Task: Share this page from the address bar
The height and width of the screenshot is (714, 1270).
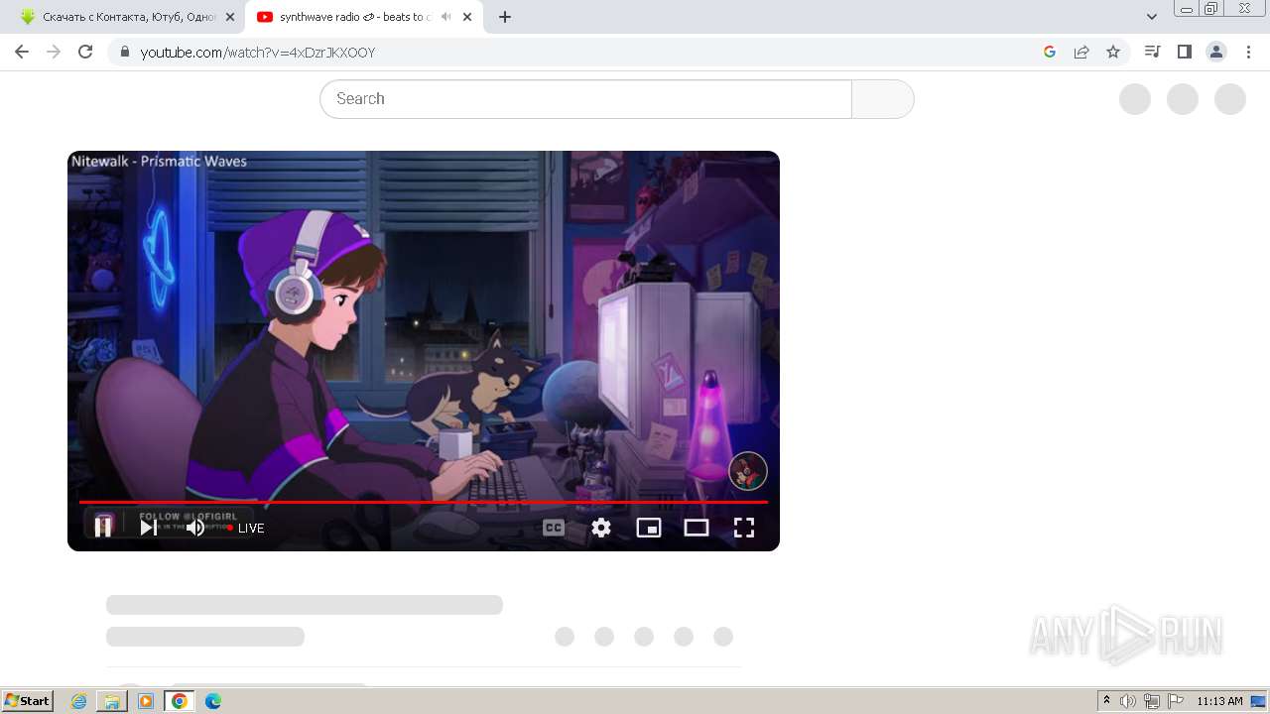Action: [x=1081, y=52]
